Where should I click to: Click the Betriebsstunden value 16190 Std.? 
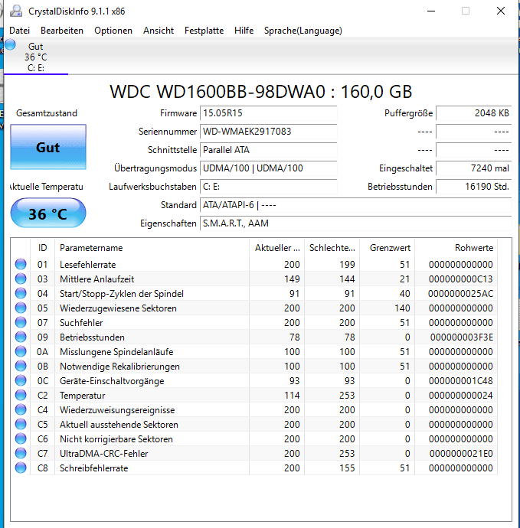click(474, 187)
